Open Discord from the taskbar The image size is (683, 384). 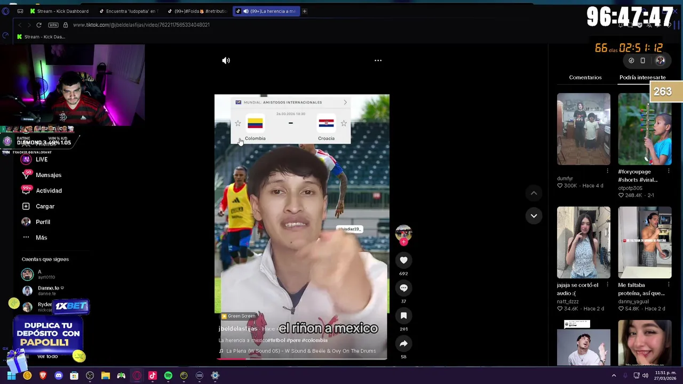tap(59, 376)
